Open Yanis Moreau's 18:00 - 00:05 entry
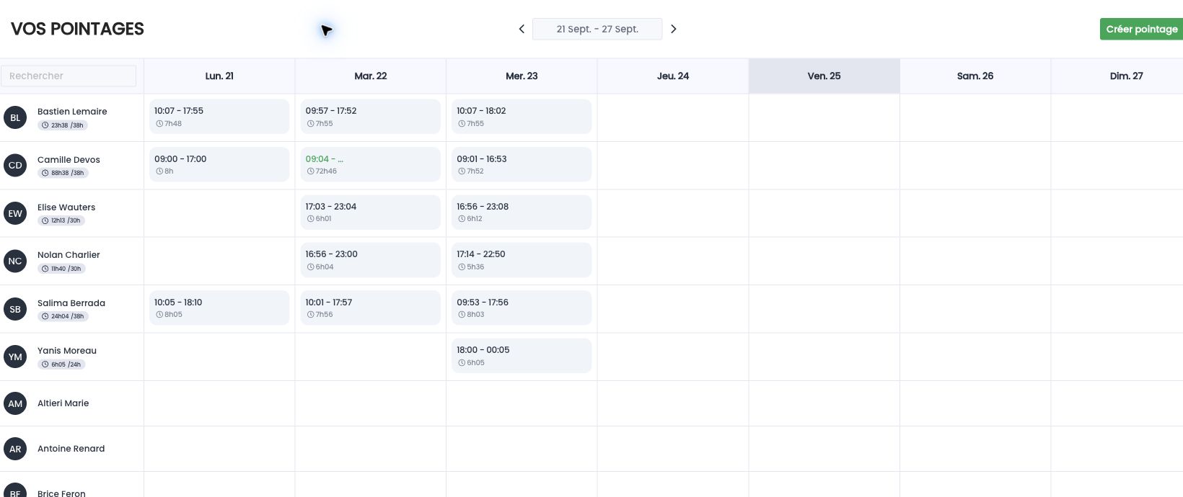The image size is (1183, 497). (522, 356)
